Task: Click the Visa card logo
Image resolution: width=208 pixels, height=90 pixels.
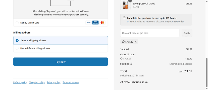Action: [x=88, y=23]
